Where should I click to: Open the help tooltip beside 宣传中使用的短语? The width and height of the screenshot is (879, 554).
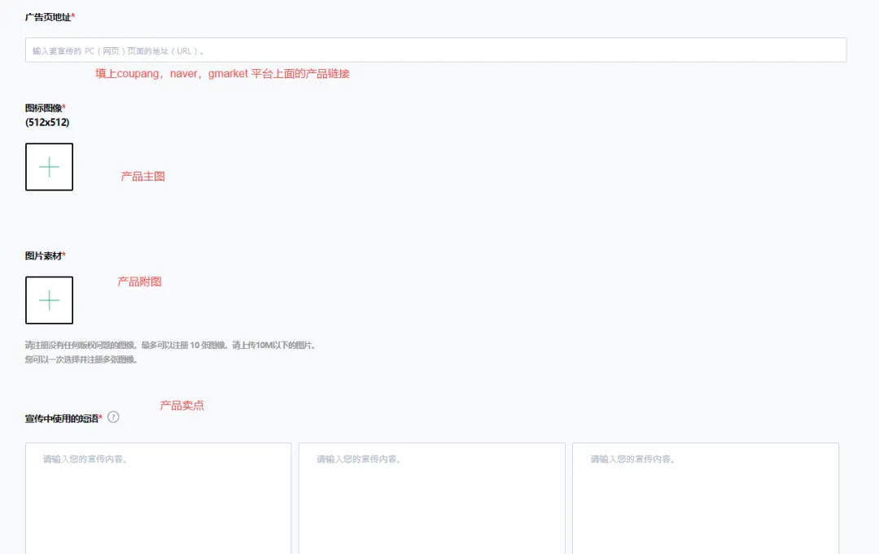113,417
